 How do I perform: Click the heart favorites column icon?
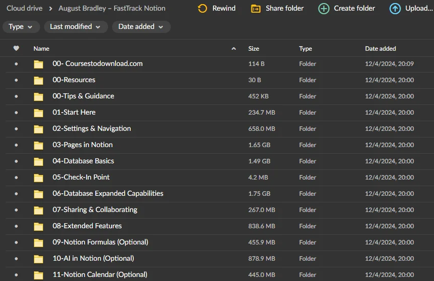click(16, 49)
